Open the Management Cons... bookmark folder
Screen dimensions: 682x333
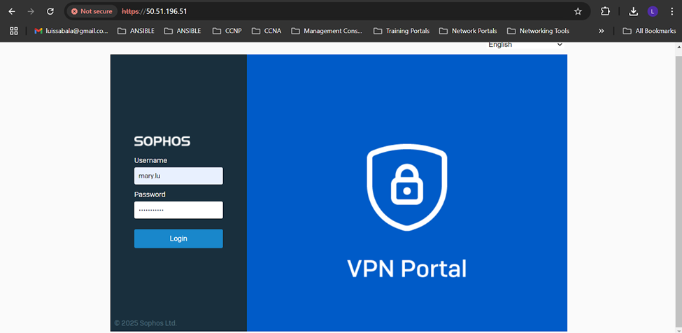pyautogui.click(x=327, y=31)
